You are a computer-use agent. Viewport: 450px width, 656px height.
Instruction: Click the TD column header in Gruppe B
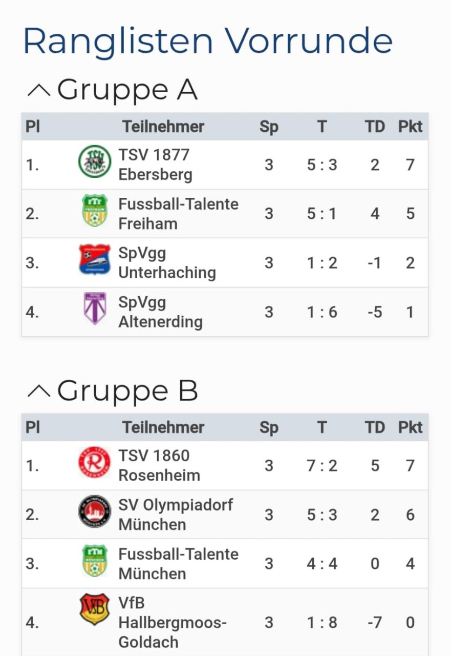click(375, 427)
